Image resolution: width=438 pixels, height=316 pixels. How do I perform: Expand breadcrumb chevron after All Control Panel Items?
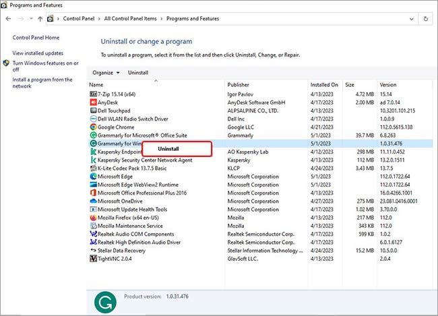[x=162, y=19]
